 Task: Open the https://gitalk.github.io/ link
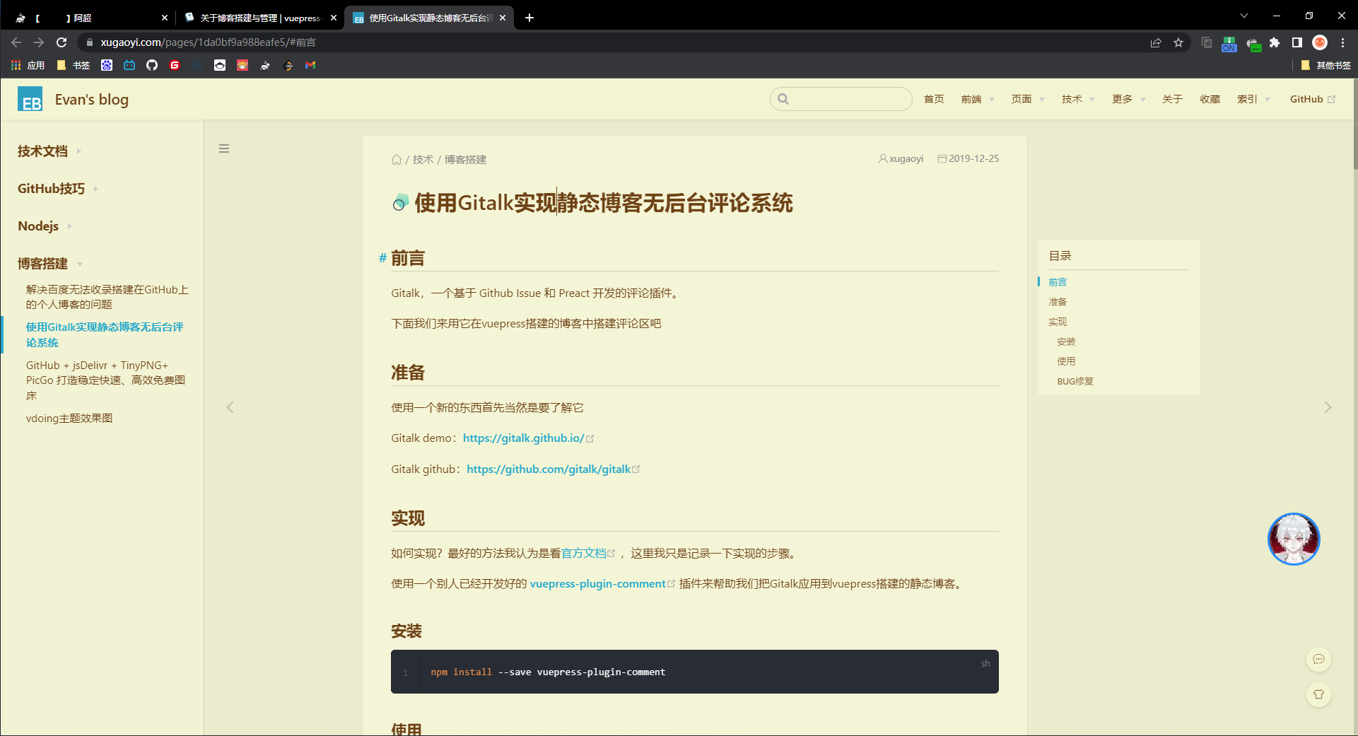(524, 438)
